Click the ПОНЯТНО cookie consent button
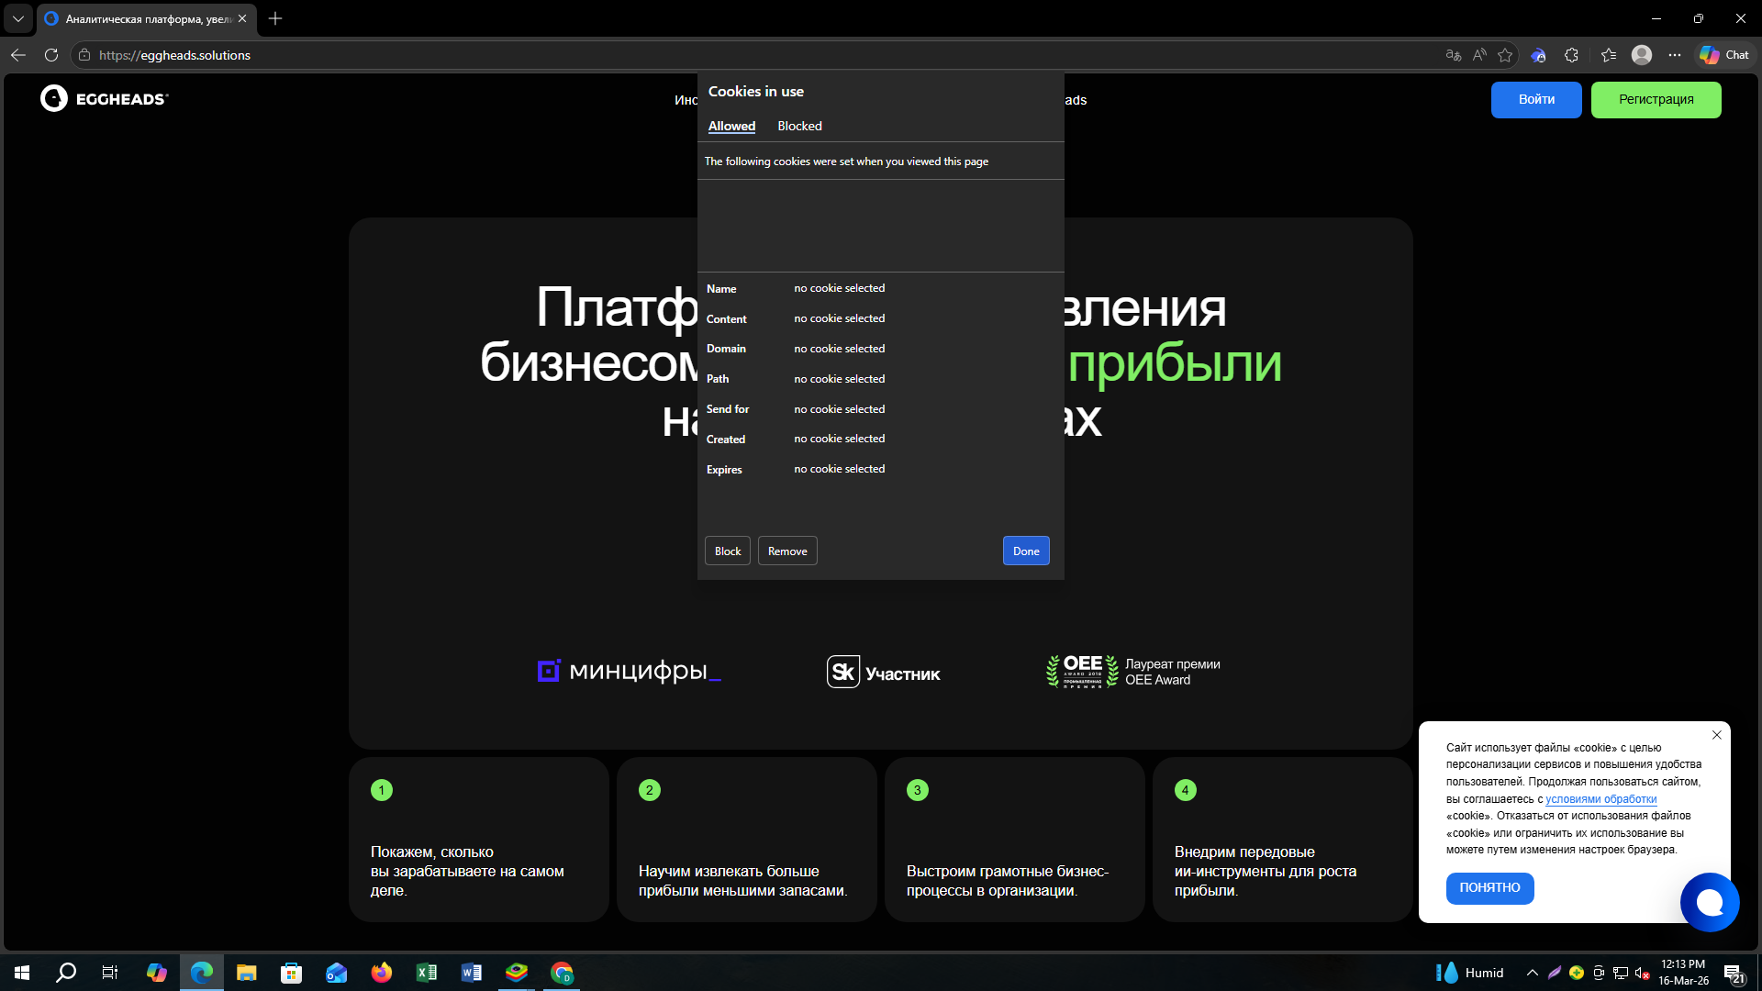Screen dimensions: 1762x991 pos(1489,887)
